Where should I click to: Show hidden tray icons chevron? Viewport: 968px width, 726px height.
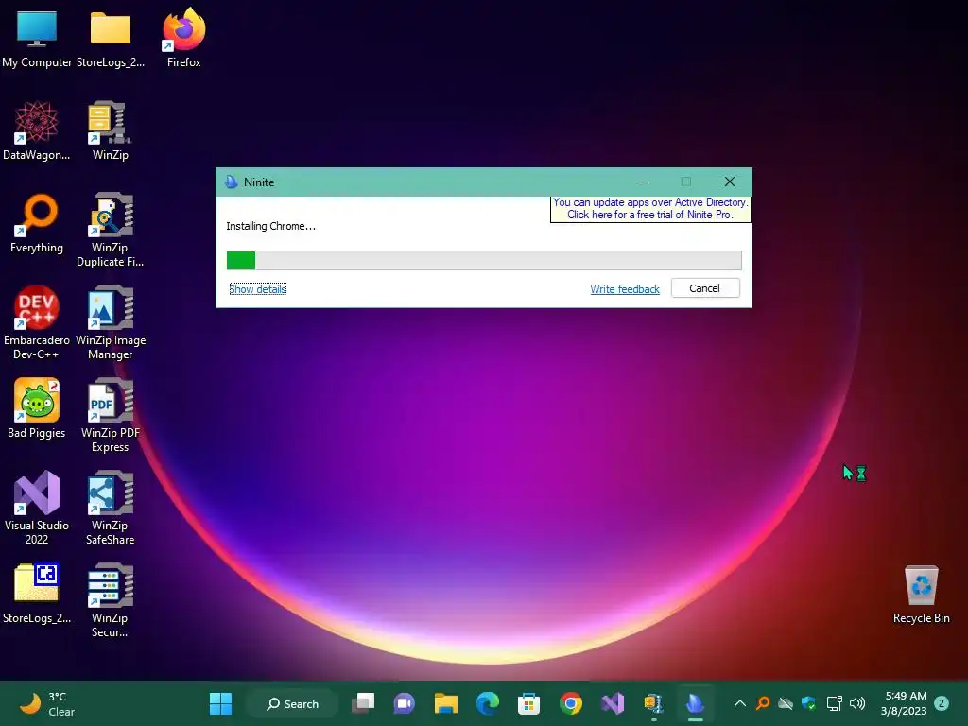tap(739, 703)
